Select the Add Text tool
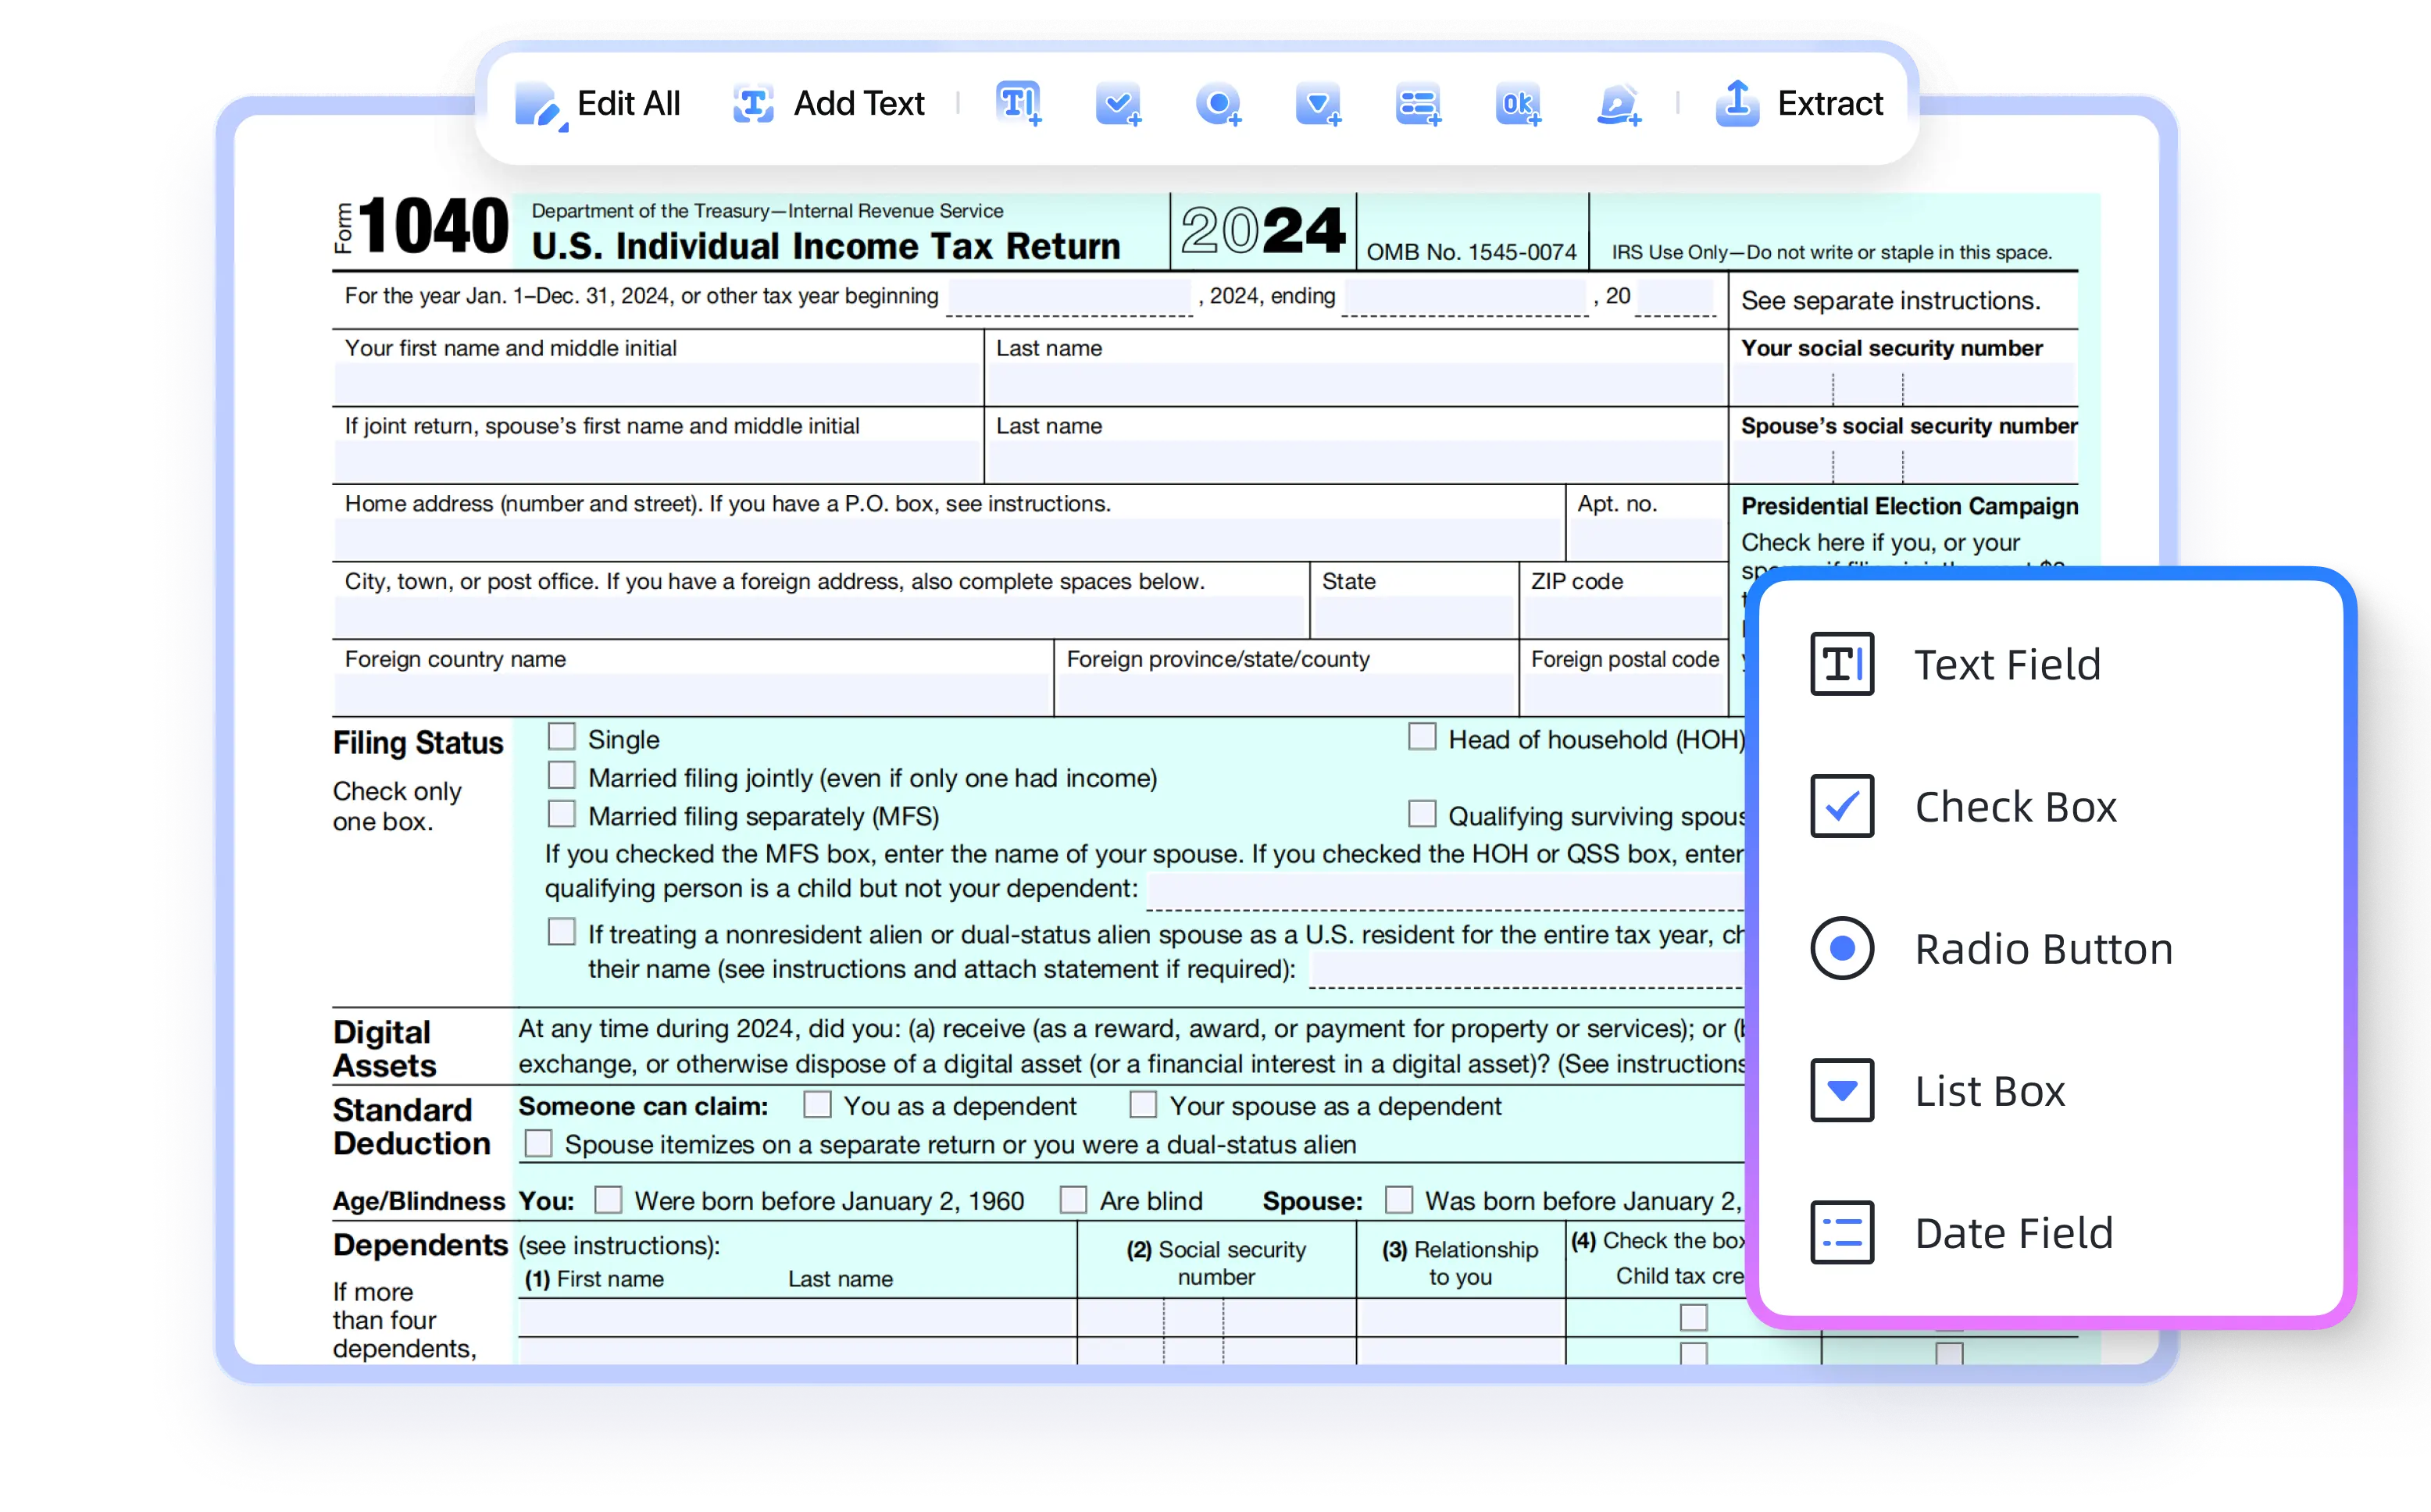2431x1512 pixels. pyautogui.click(x=828, y=103)
